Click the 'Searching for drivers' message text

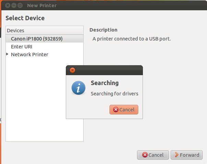point(114,93)
